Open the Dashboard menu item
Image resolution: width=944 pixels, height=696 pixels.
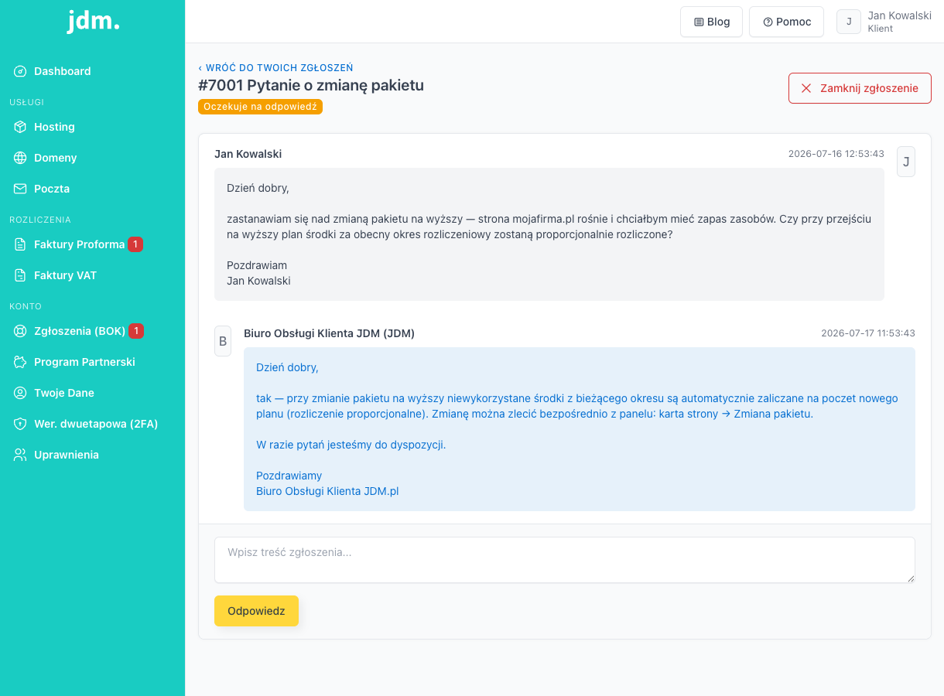[x=93, y=71]
